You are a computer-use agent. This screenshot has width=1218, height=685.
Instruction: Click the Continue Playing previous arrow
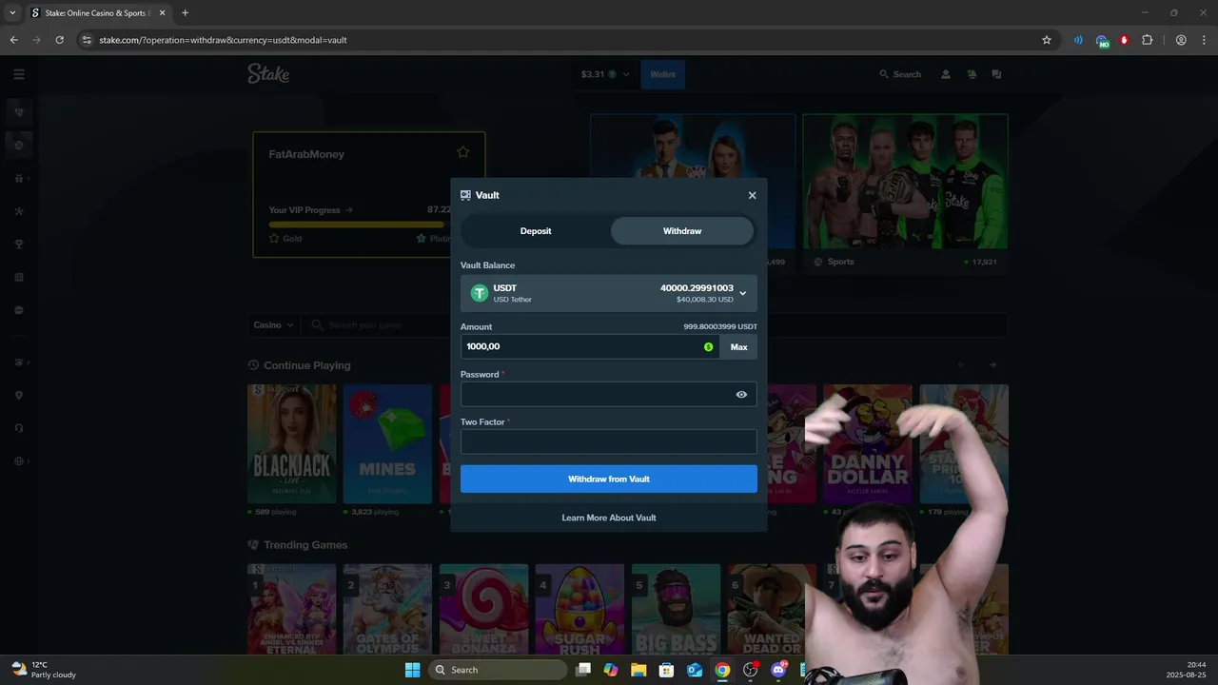961,364
